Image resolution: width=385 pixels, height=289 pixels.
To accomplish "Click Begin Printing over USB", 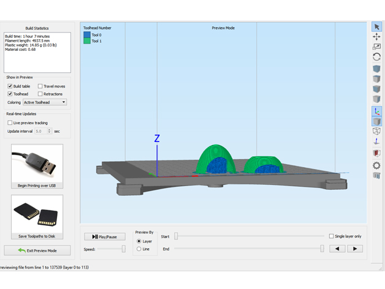I will coord(37,167).
